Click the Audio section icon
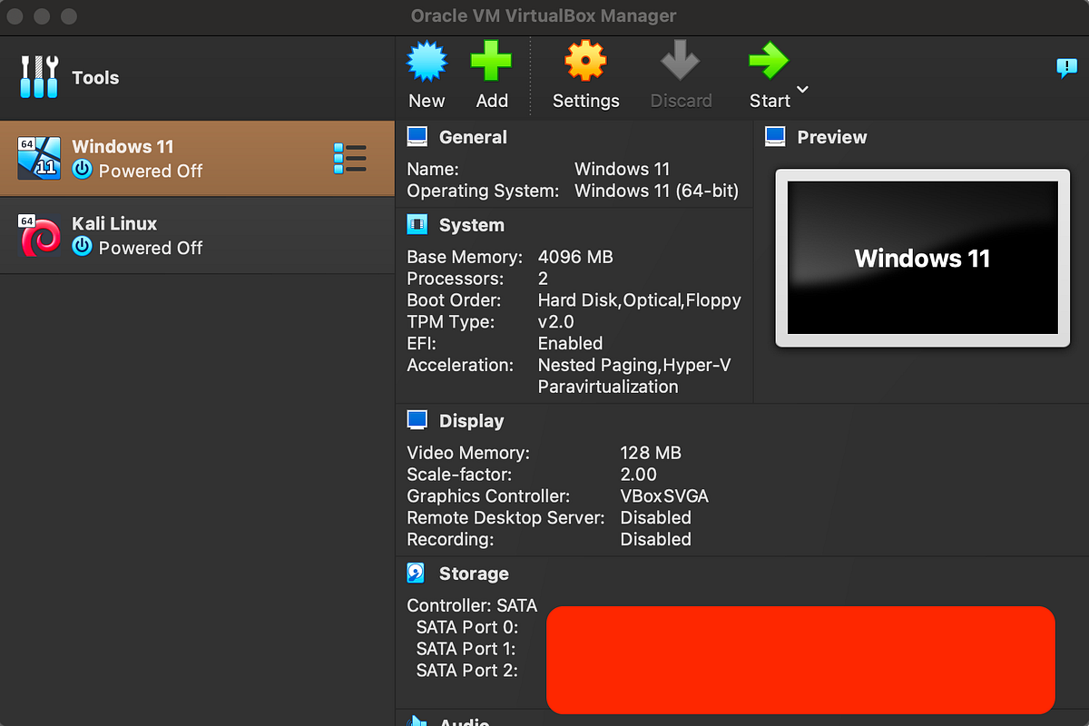Viewport: 1089px width, 726px height. pyautogui.click(x=417, y=721)
